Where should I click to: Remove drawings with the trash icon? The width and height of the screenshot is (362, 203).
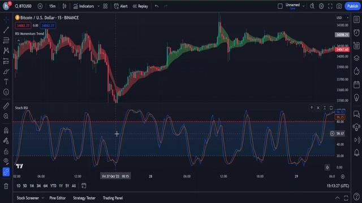(6, 186)
